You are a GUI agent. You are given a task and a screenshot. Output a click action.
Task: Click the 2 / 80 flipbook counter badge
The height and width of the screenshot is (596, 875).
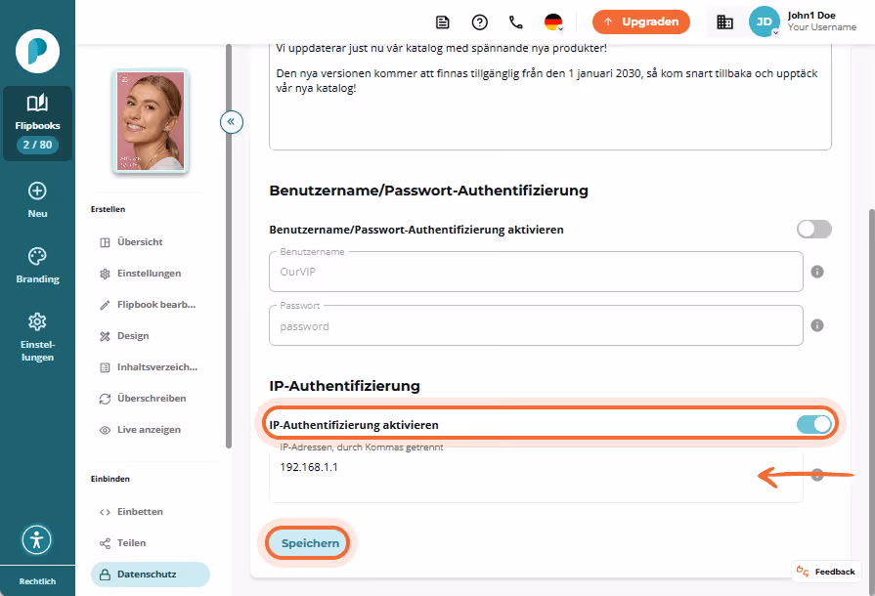(37, 145)
